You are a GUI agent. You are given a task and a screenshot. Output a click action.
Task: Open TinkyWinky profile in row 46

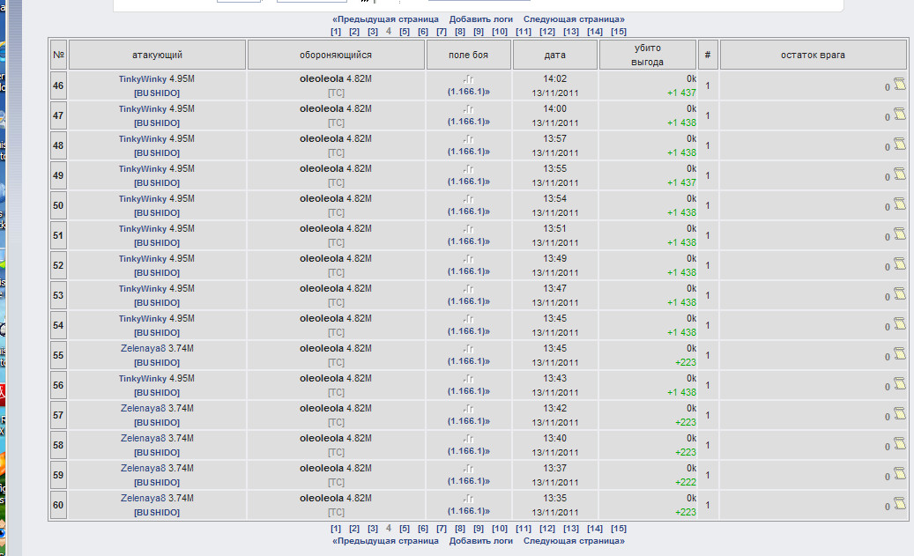[143, 78]
